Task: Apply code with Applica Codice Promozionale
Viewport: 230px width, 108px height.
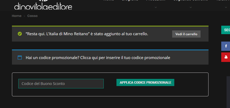Action: (145, 83)
